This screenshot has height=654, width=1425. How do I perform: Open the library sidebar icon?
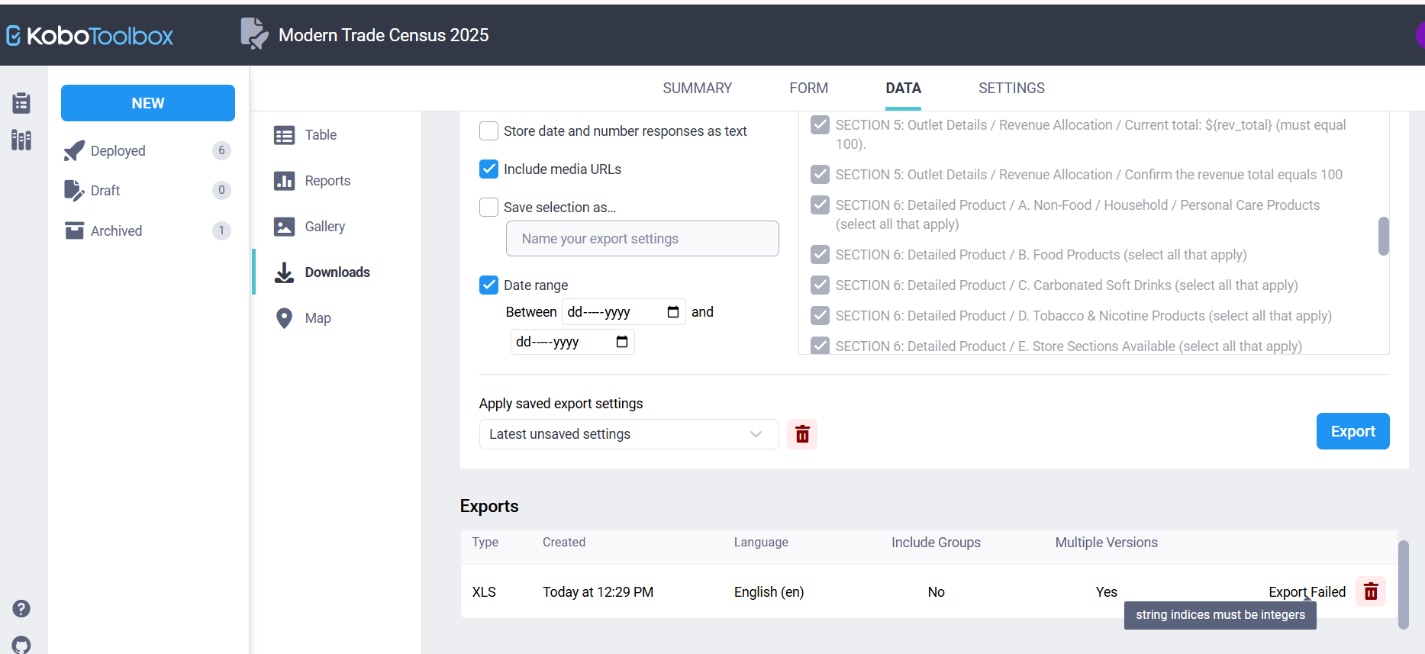coord(21,140)
